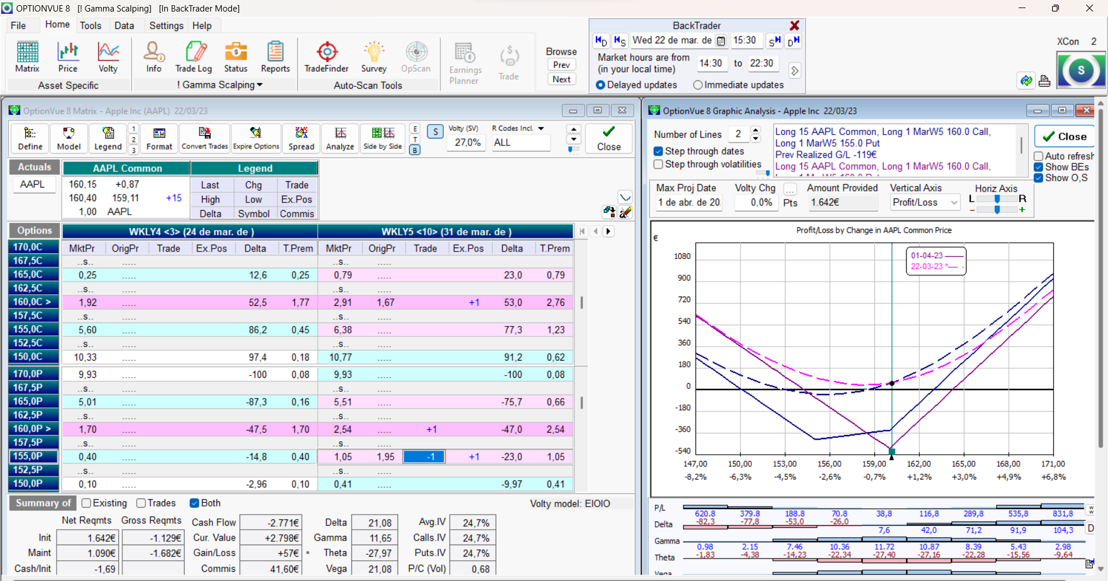Enable Auto refresh checkbox
The height and width of the screenshot is (581, 1108).
[1039, 156]
